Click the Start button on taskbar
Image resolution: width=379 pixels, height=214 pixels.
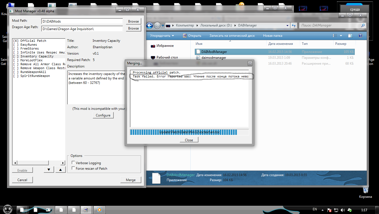click(x=8, y=209)
